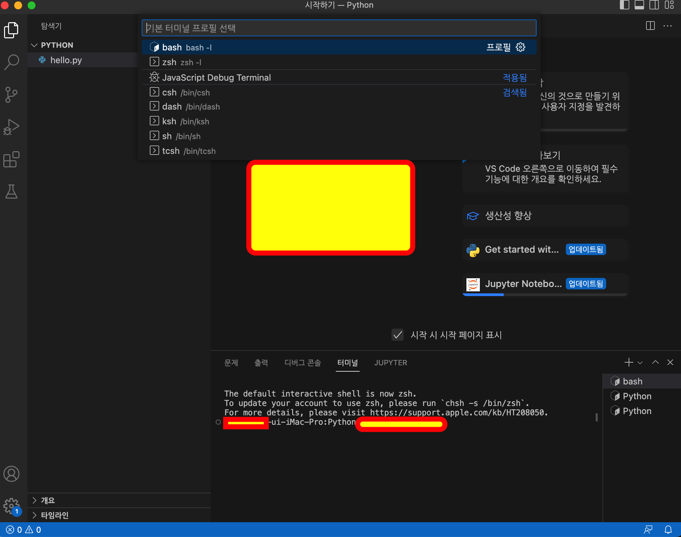Open the Accounts menu icon
The image size is (681, 537).
11,474
